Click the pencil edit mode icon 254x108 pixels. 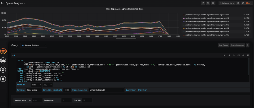pos(225,55)
